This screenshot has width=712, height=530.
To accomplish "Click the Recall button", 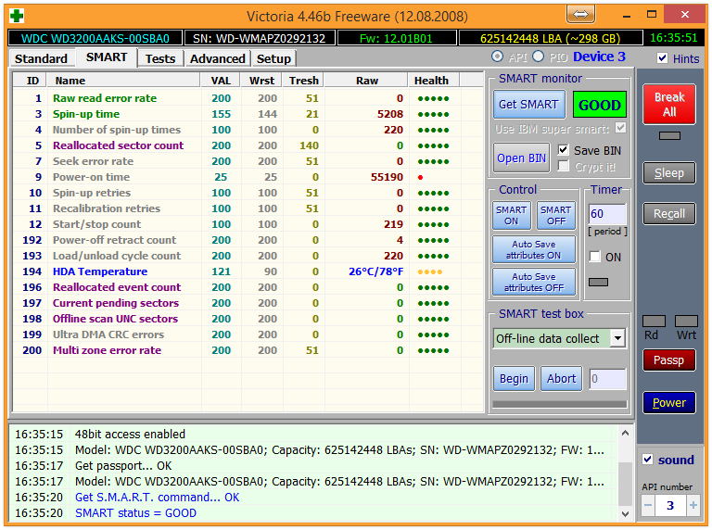I will (x=668, y=214).
